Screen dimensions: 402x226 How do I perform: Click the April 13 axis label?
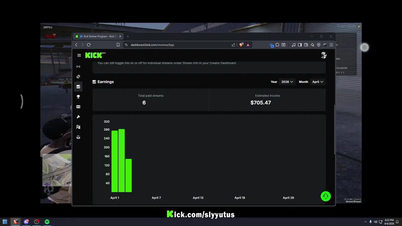coord(198,198)
